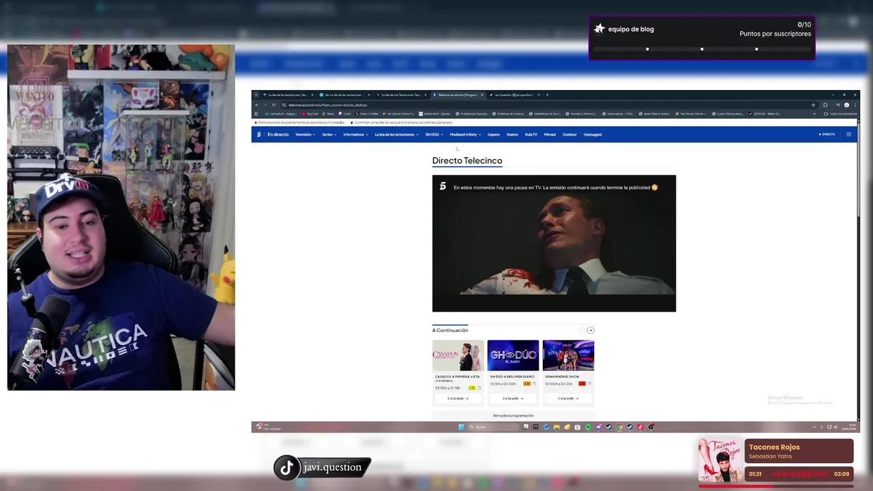Click the Windows taskbar search box

coord(494,427)
